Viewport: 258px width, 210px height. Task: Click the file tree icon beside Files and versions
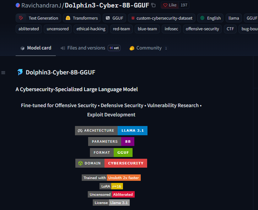63,48
